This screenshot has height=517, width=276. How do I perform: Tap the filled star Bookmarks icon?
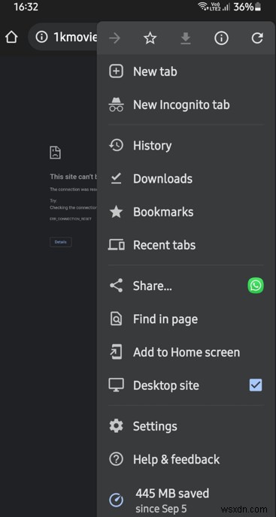click(117, 212)
